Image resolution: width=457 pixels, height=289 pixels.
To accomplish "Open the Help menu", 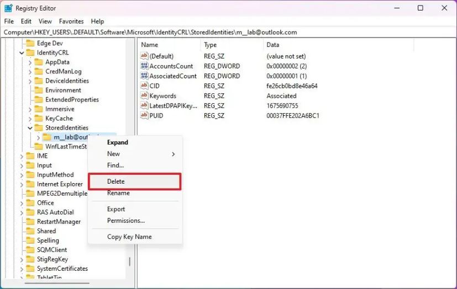I will (97, 21).
